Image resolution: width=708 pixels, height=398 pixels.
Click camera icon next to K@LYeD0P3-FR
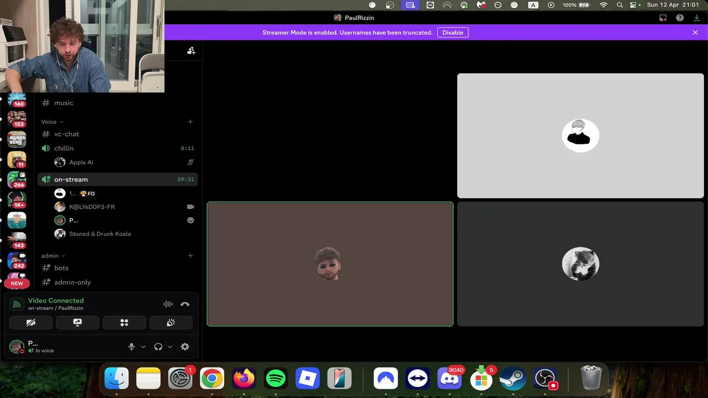tap(190, 207)
